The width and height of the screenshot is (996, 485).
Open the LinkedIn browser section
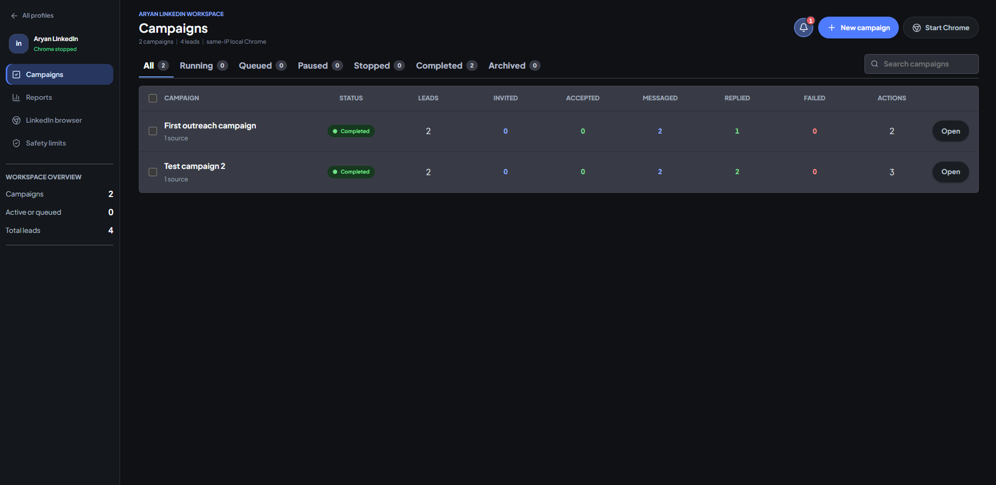tap(59, 120)
